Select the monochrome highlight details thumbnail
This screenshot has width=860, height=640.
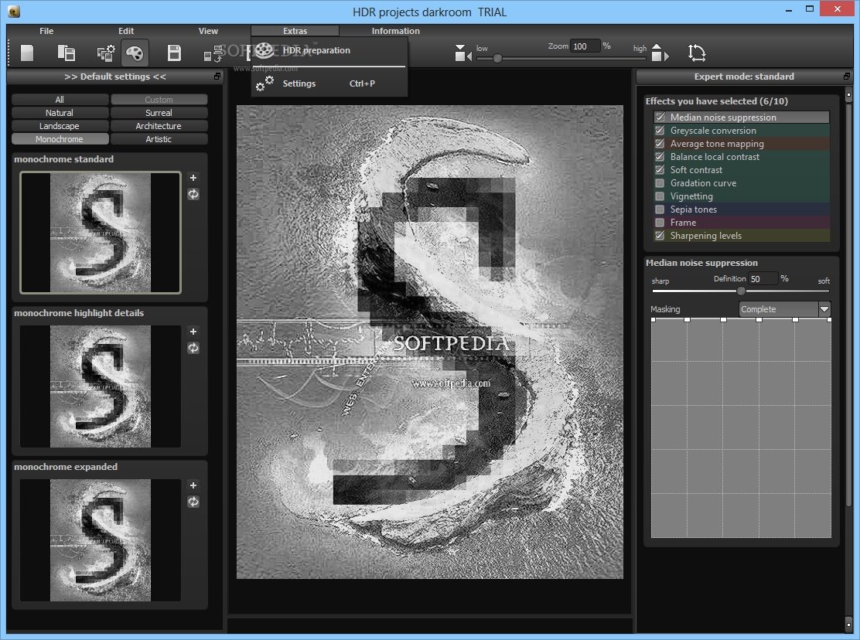(101, 386)
